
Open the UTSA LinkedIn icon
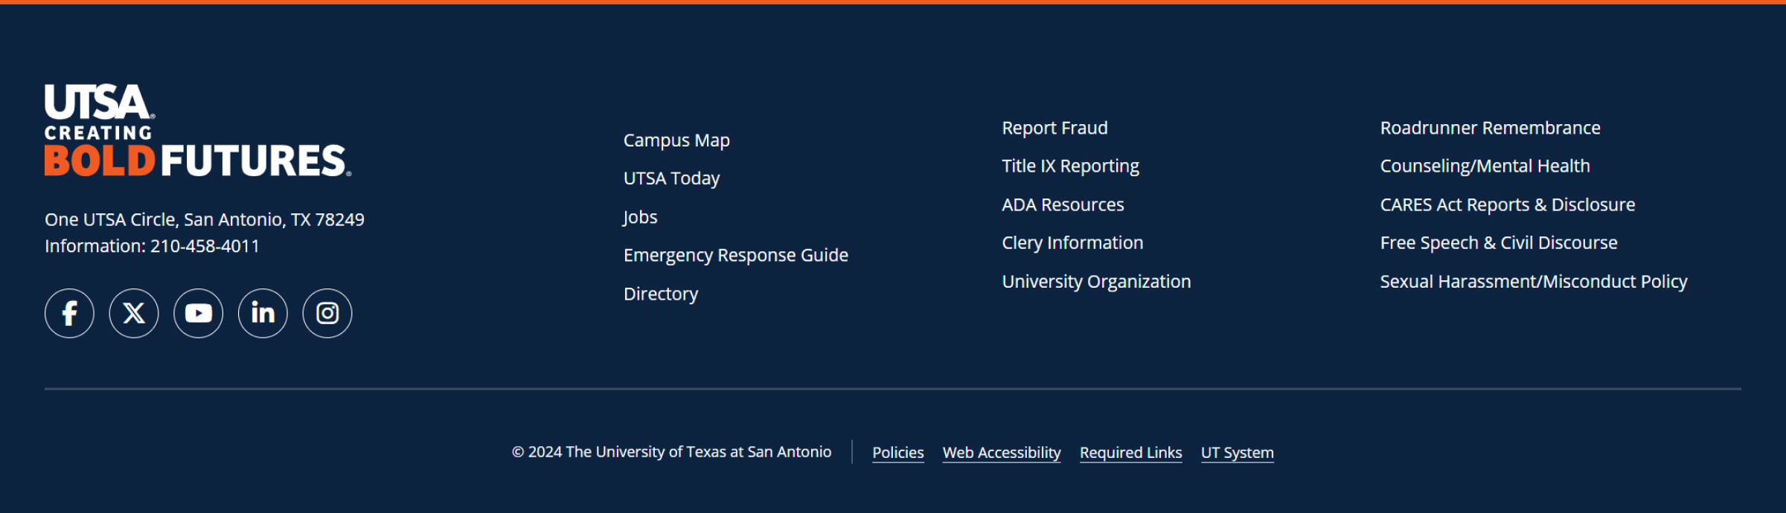click(263, 313)
